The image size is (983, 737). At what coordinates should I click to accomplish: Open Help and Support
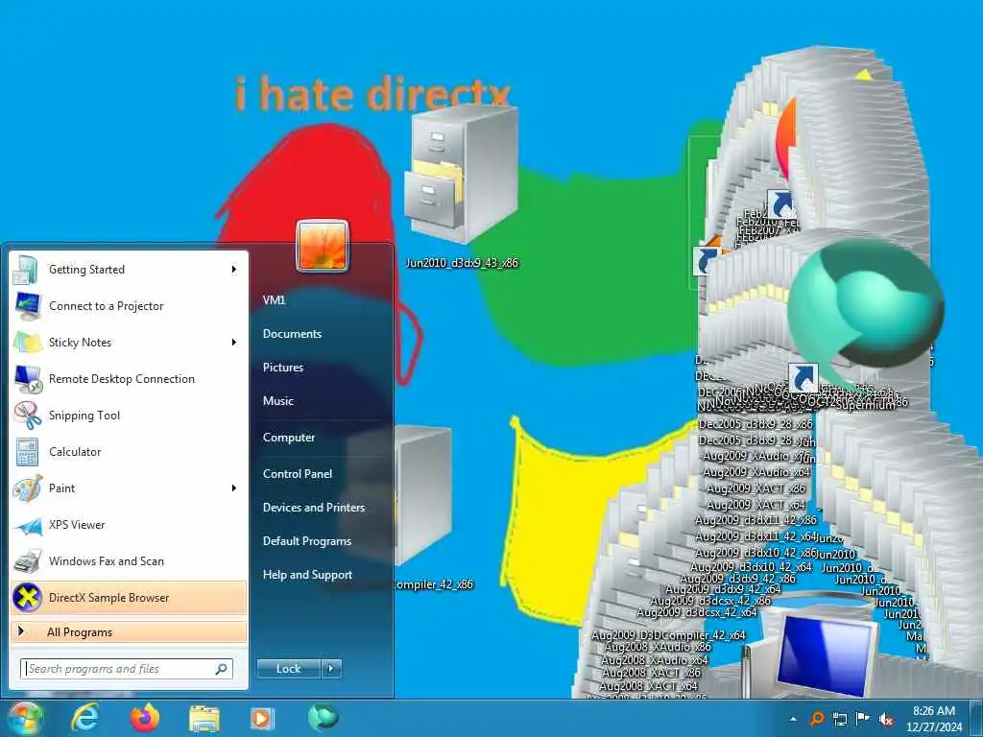click(x=308, y=574)
